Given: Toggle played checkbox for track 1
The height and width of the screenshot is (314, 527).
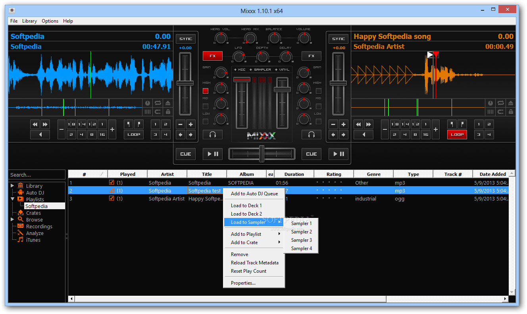Looking at the screenshot, I should click(x=112, y=183).
